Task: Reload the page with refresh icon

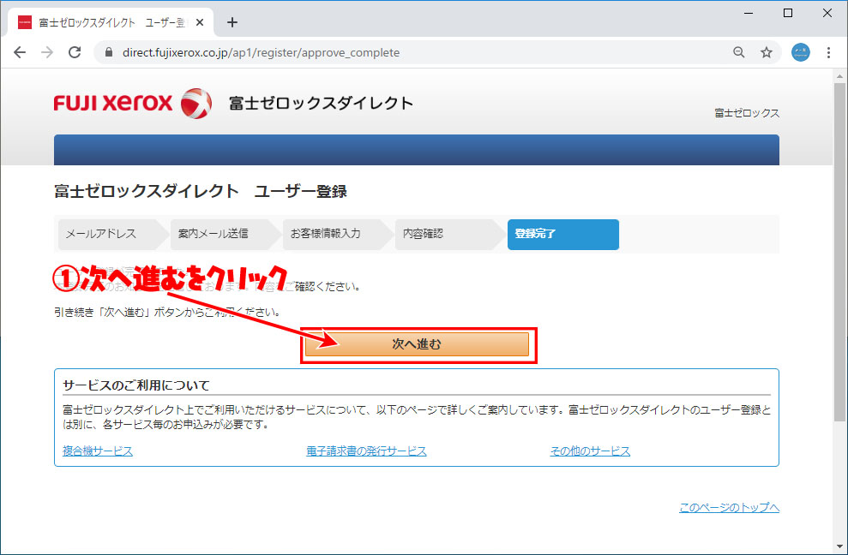Action: click(x=75, y=52)
